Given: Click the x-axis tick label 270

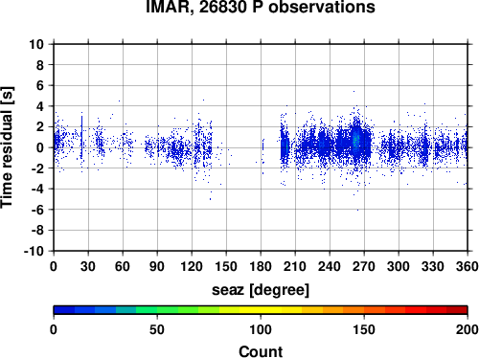Looking at the screenshot, I should point(364,266).
